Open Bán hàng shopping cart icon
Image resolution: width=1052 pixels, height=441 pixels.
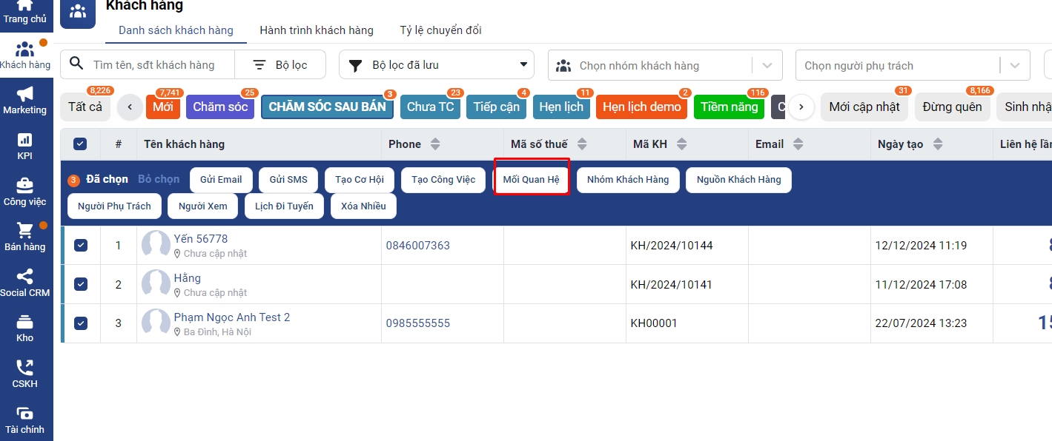[25, 231]
